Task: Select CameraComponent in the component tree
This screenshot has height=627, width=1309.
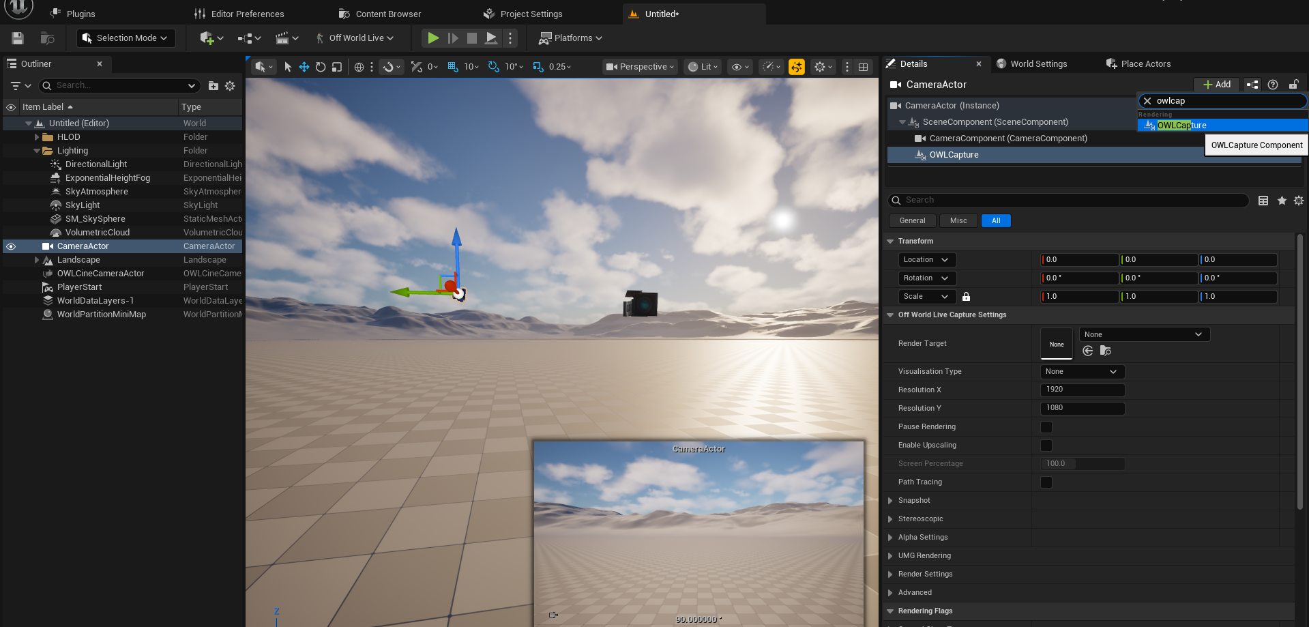Action: click(1008, 138)
